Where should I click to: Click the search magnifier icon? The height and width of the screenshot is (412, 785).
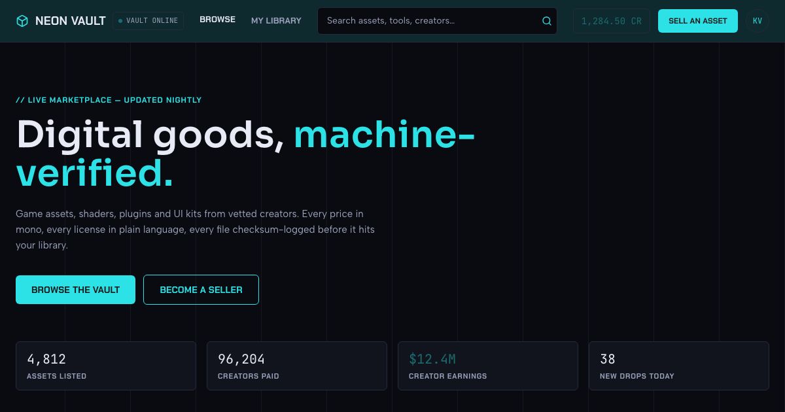click(x=547, y=21)
